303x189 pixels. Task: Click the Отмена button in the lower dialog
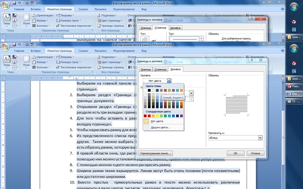click(255, 153)
